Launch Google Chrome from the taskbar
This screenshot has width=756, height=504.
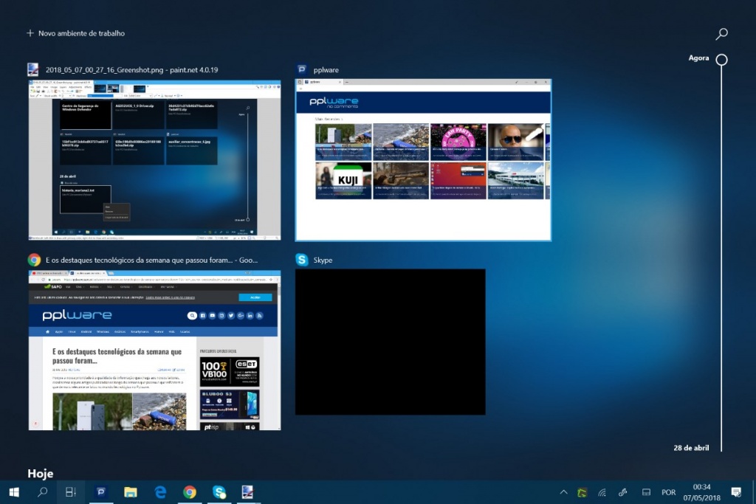pos(190,491)
